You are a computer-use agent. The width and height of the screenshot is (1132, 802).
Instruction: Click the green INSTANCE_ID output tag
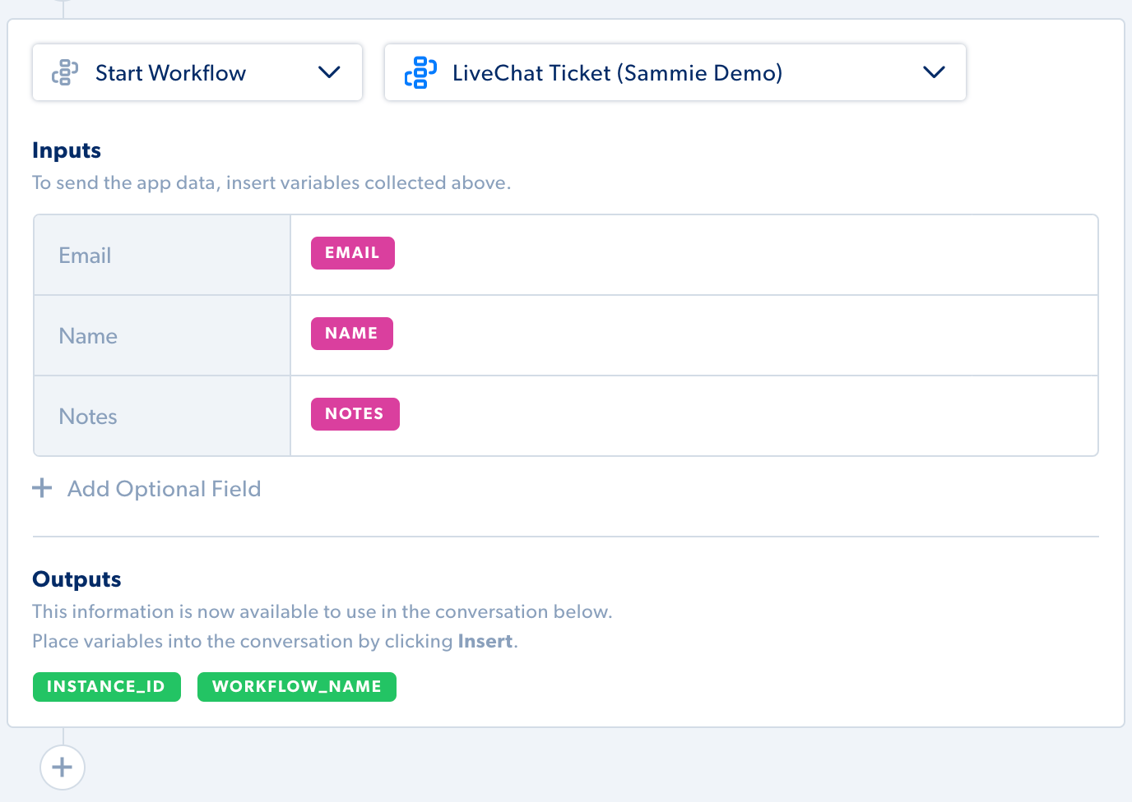[107, 687]
